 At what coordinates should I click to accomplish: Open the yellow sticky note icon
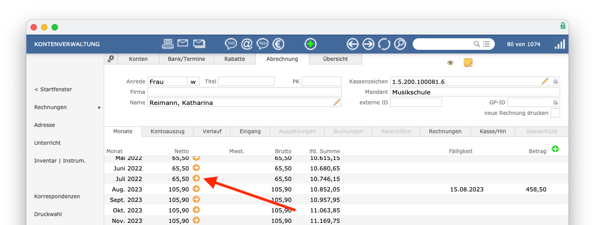468,63
